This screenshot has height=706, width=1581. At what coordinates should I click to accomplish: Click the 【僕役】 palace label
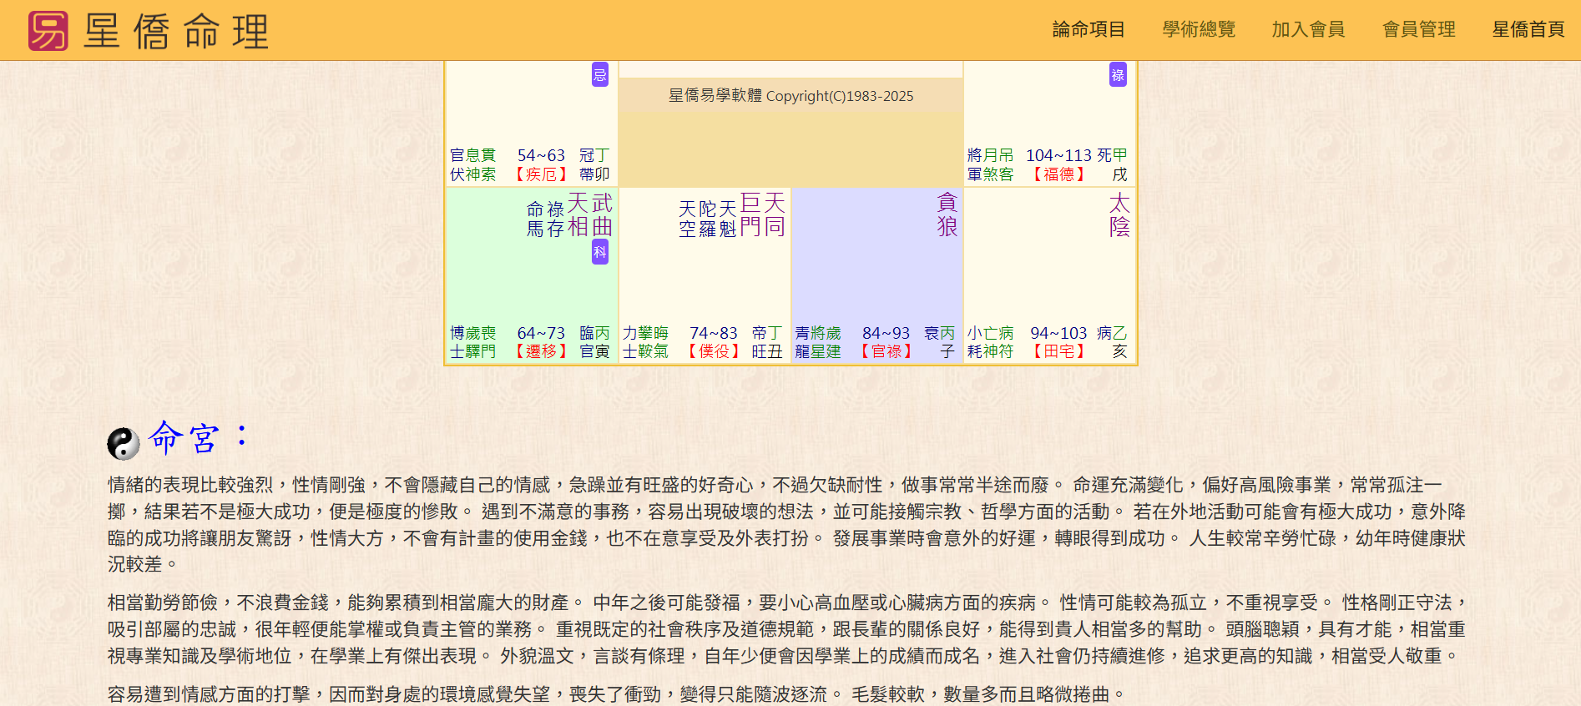click(x=714, y=351)
